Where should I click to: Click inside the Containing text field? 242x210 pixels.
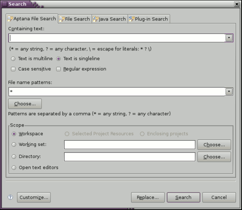pyautogui.click(x=117, y=38)
